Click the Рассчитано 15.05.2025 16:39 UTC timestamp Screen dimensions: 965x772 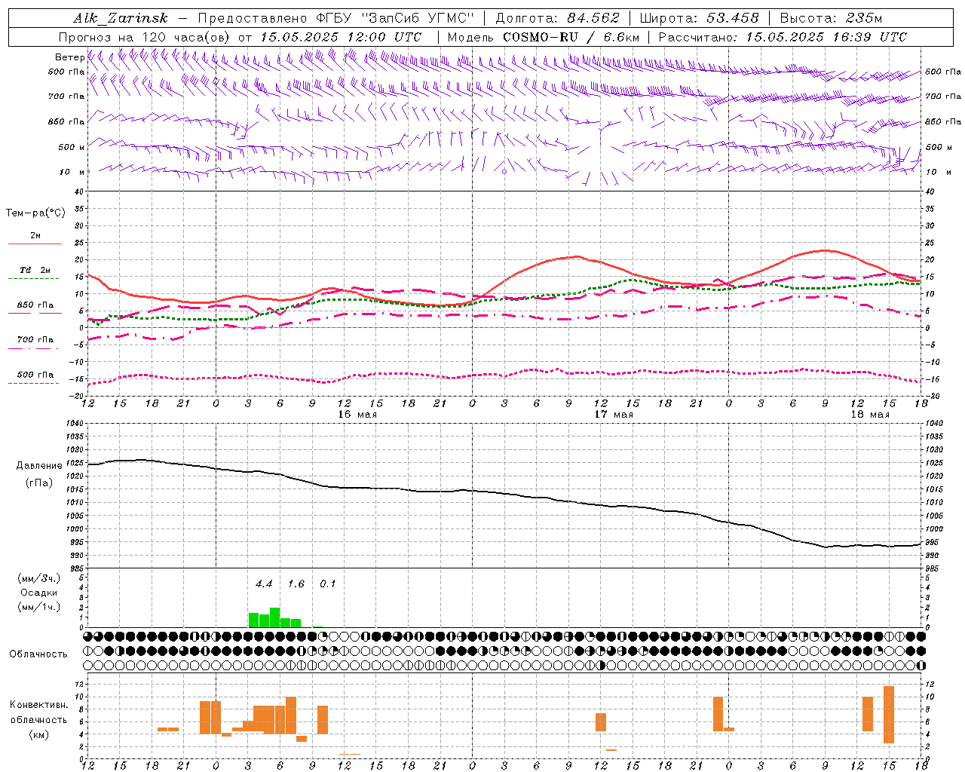tap(783, 37)
